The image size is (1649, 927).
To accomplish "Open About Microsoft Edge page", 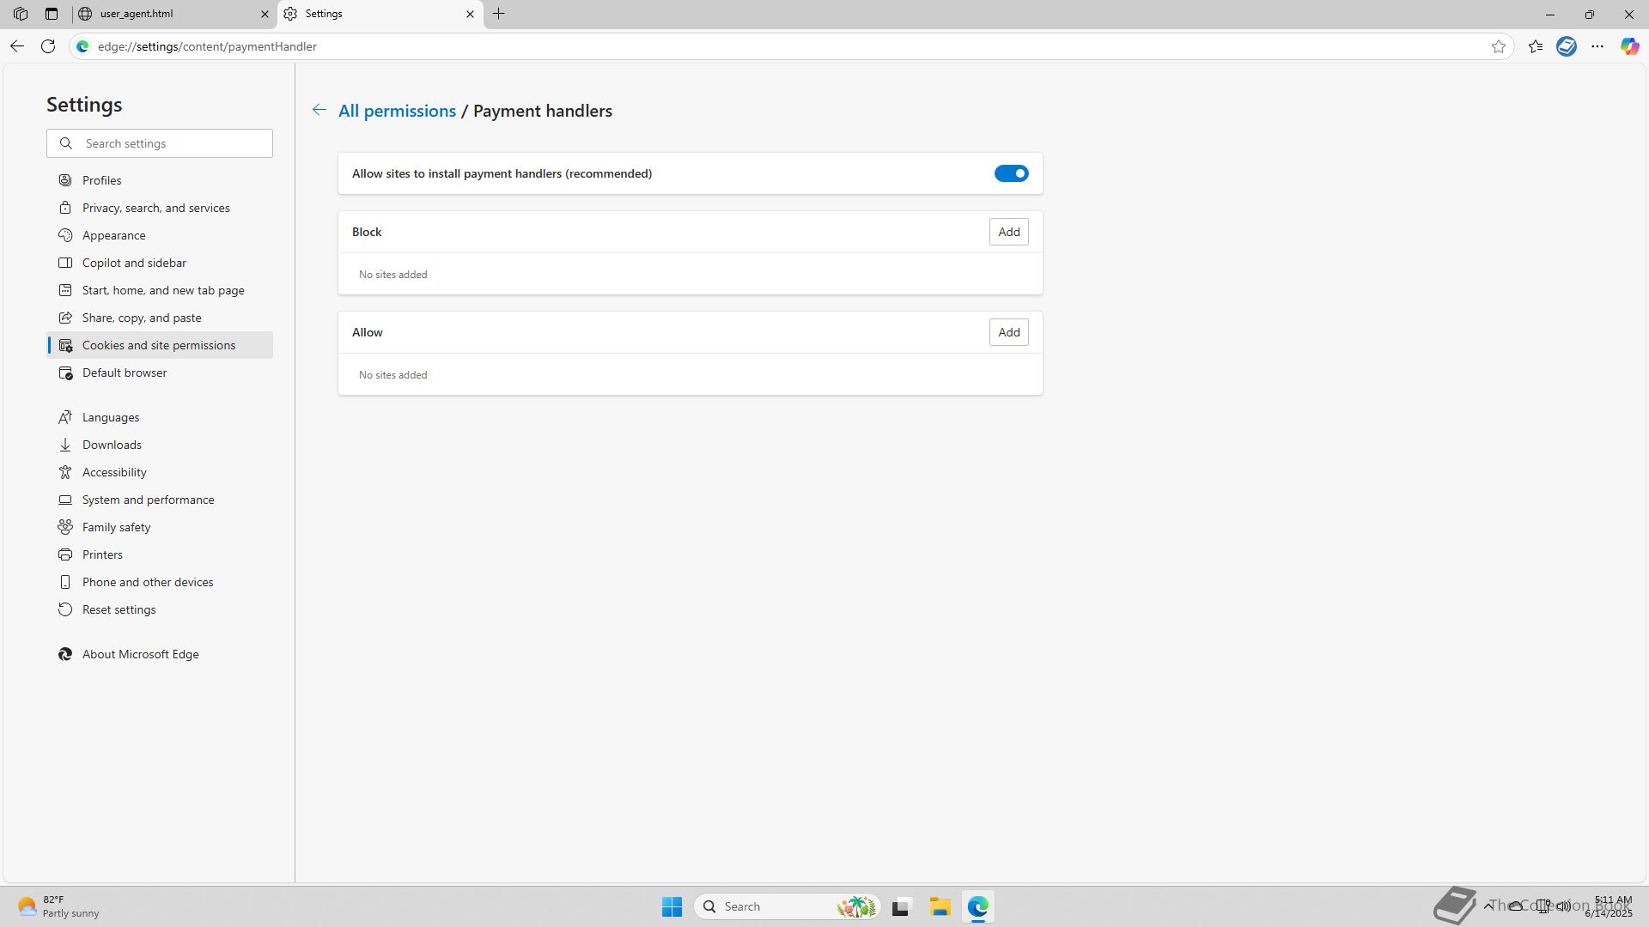I will pos(140,654).
